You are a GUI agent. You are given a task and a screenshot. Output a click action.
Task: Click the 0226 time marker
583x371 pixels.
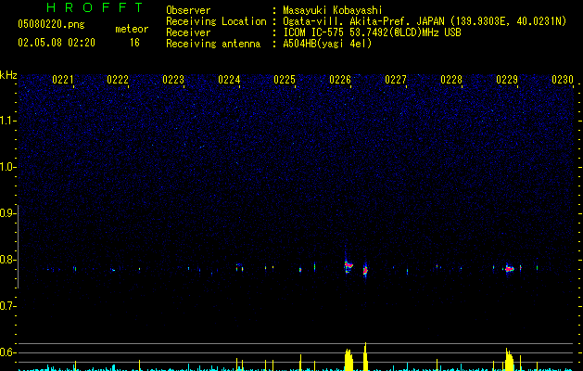click(340, 80)
